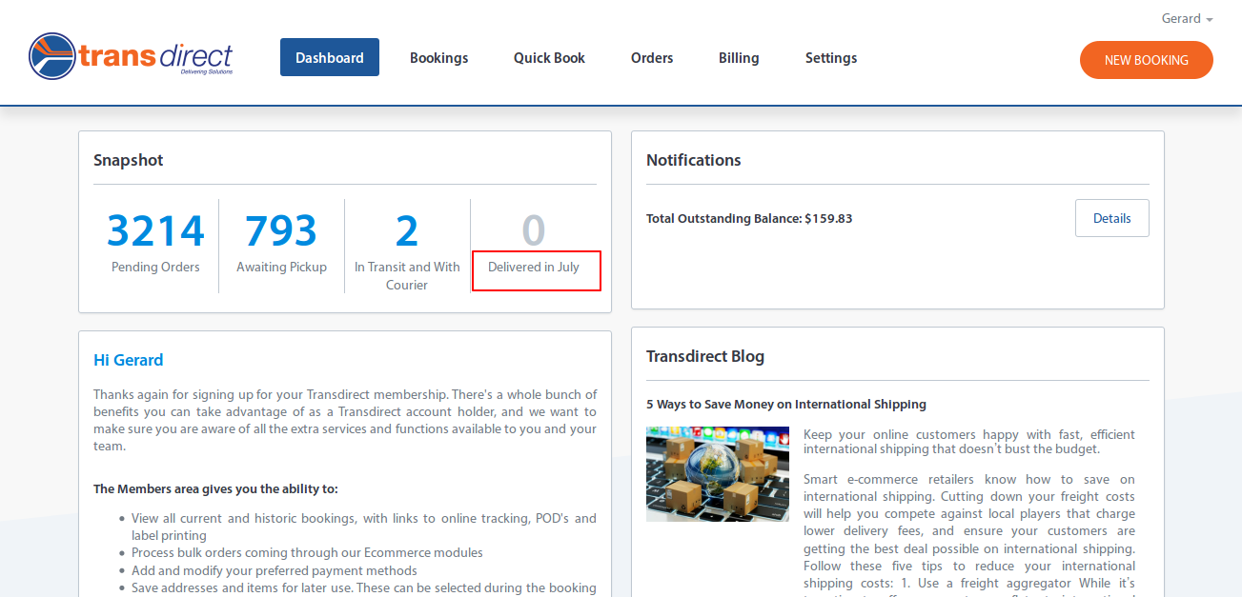Click bullet 'Add and modify your preferred payment methods'
The width and height of the screenshot is (1242, 597).
[x=275, y=570]
